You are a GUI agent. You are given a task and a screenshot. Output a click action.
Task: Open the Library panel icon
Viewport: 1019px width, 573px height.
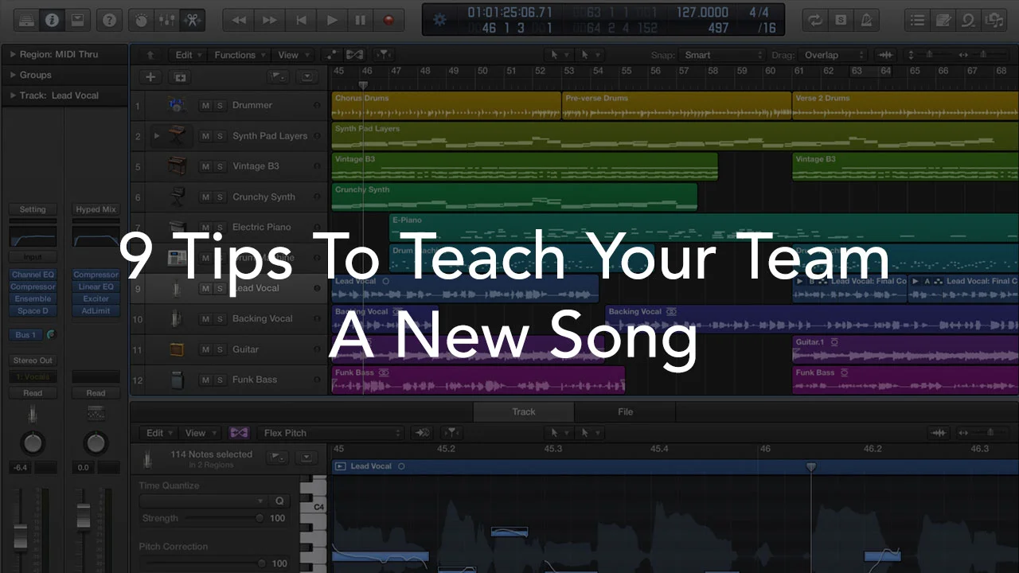[x=26, y=19]
